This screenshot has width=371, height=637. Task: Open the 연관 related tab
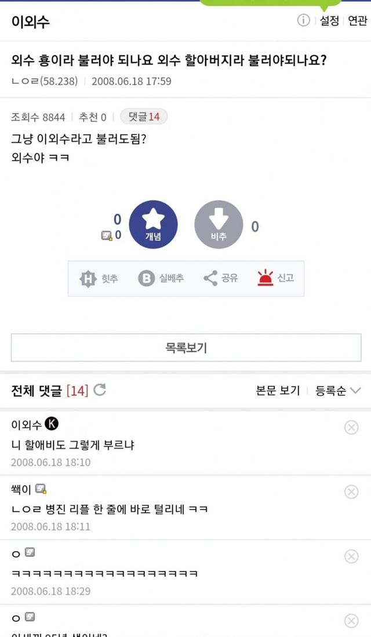point(357,21)
